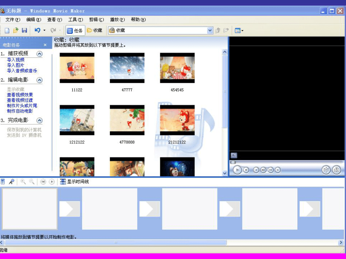Open the 文件(F) menu
Screen dimensions: 346x259
[x=12, y=20]
